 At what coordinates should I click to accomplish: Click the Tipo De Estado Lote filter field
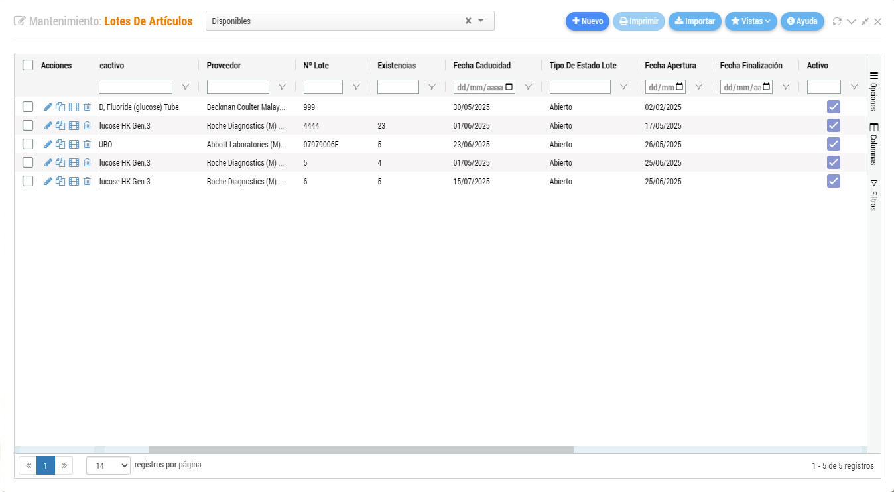tap(580, 87)
